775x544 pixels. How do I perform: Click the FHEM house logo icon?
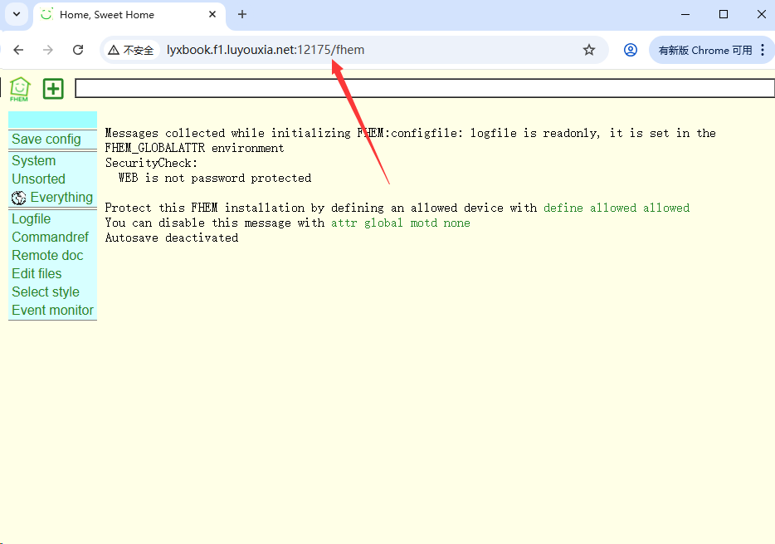click(x=19, y=88)
